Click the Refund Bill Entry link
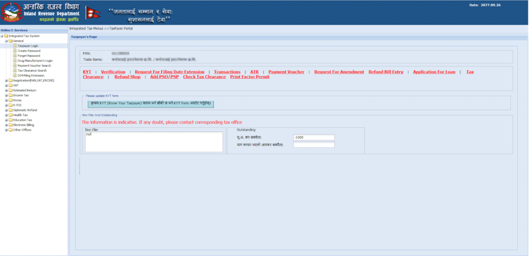 [386, 72]
